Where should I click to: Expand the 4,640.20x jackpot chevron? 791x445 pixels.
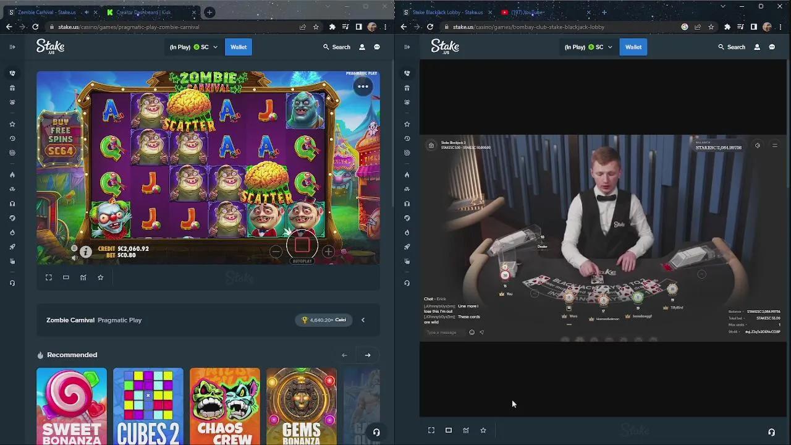tap(363, 320)
